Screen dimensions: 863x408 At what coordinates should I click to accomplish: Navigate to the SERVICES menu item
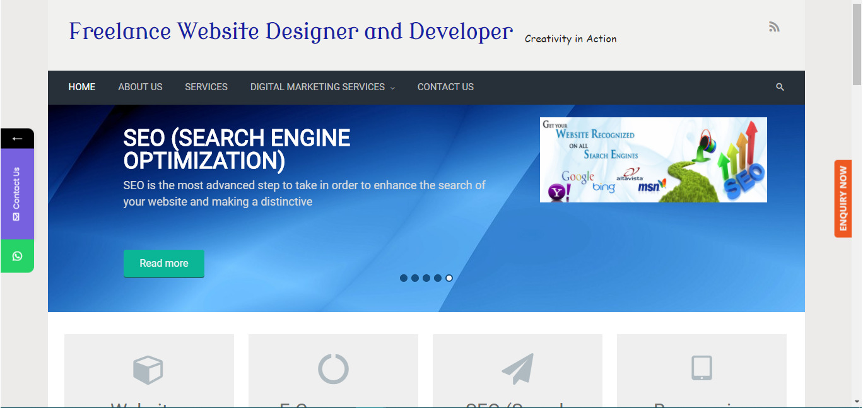(206, 87)
